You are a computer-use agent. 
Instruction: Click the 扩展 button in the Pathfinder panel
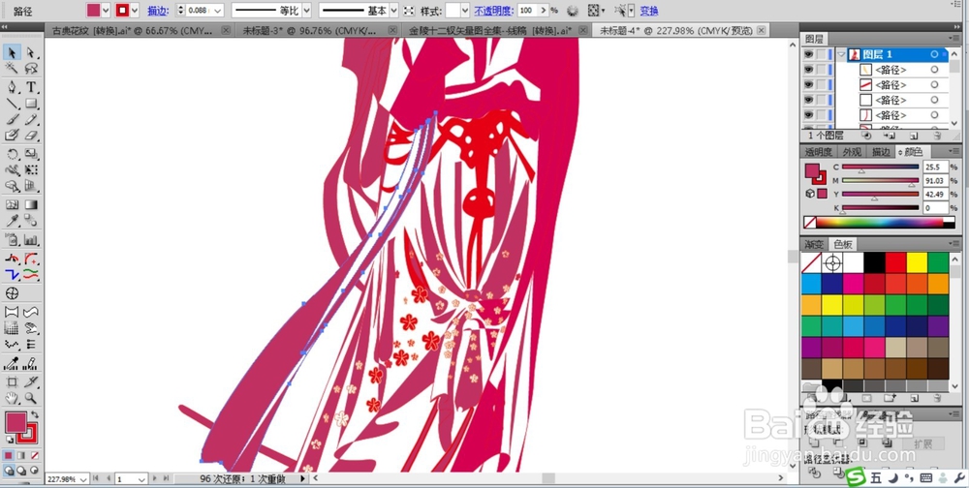click(923, 443)
